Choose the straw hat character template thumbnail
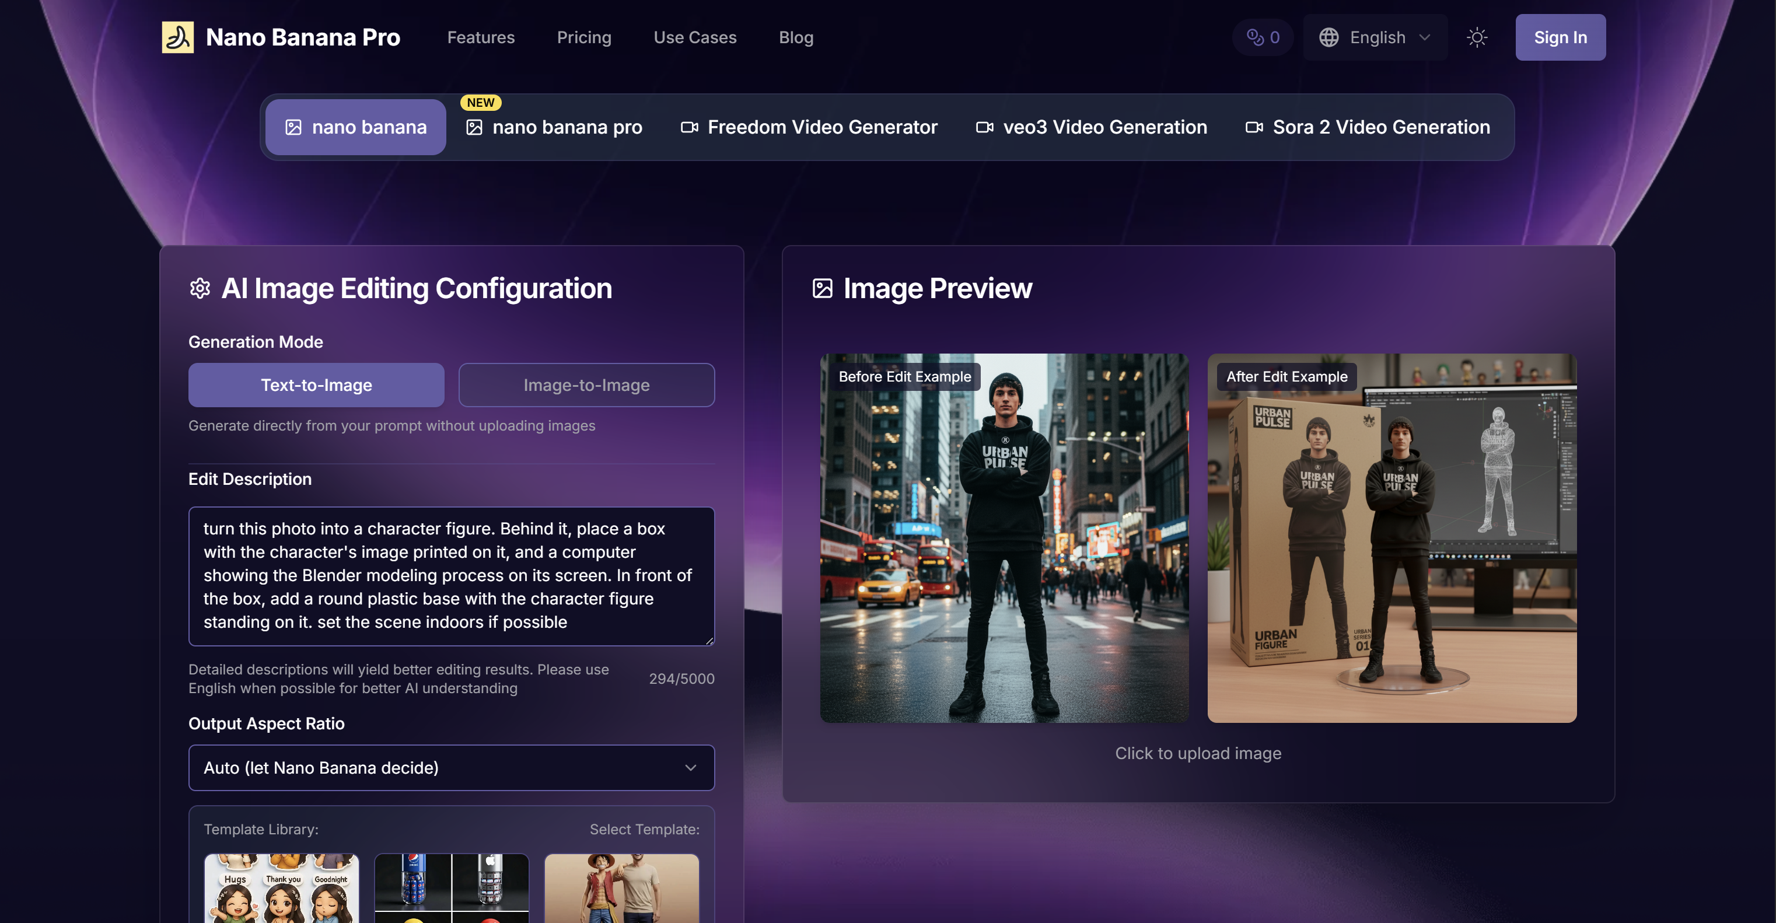Screen dimensions: 1776x923 pos(622,888)
